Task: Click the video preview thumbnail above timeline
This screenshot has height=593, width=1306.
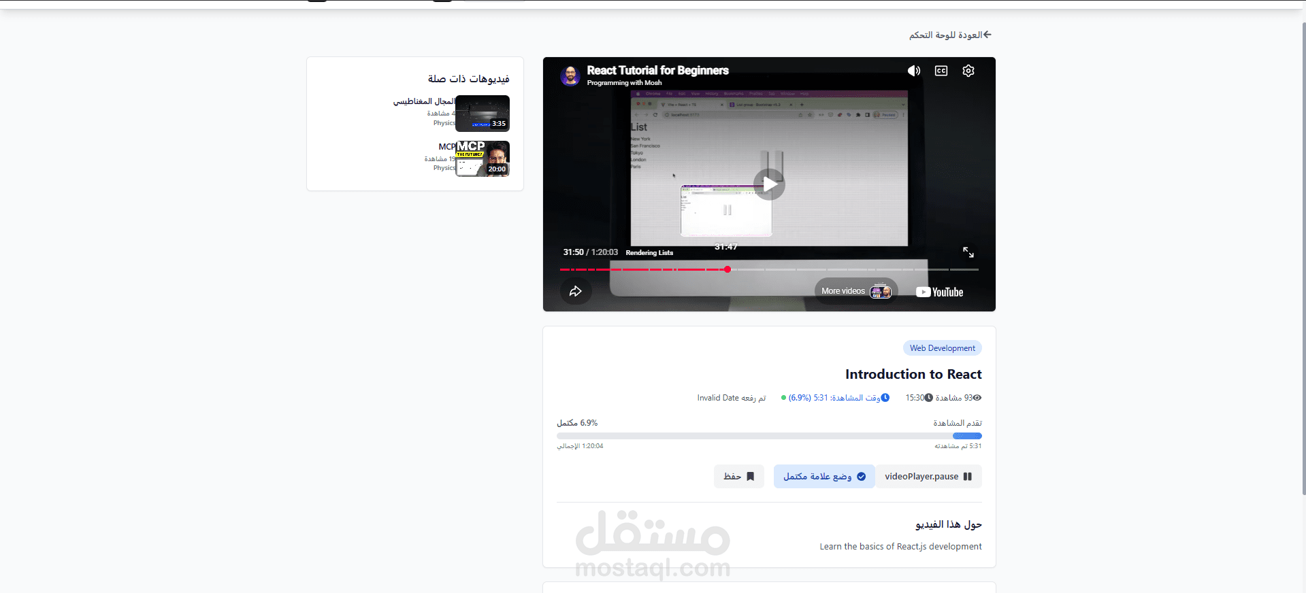Action: tap(726, 210)
